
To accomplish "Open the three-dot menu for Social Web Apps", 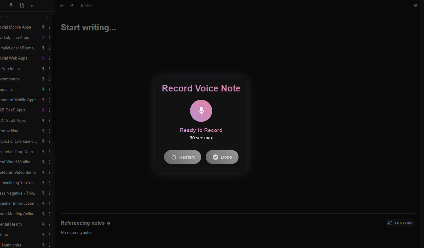I will (49, 58).
